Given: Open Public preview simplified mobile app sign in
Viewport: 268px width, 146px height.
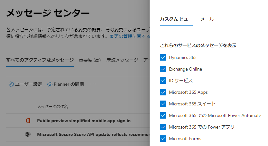Looking at the screenshot, I should coord(84,121).
